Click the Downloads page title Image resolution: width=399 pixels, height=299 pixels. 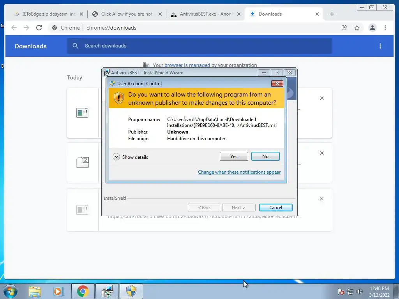30,46
